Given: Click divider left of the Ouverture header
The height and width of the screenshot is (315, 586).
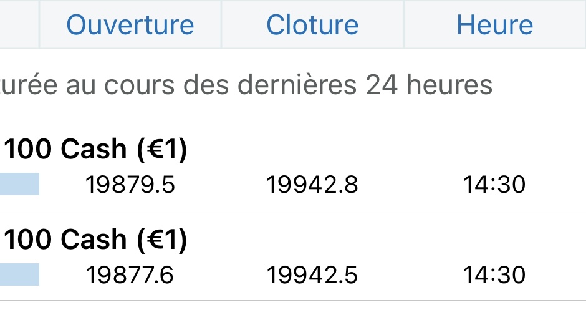Looking at the screenshot, I should click(x=39, y=25).
